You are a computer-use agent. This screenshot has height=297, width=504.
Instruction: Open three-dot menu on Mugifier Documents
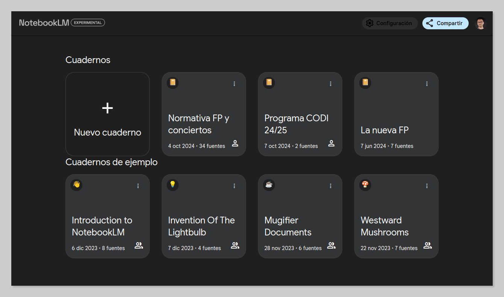331,186
